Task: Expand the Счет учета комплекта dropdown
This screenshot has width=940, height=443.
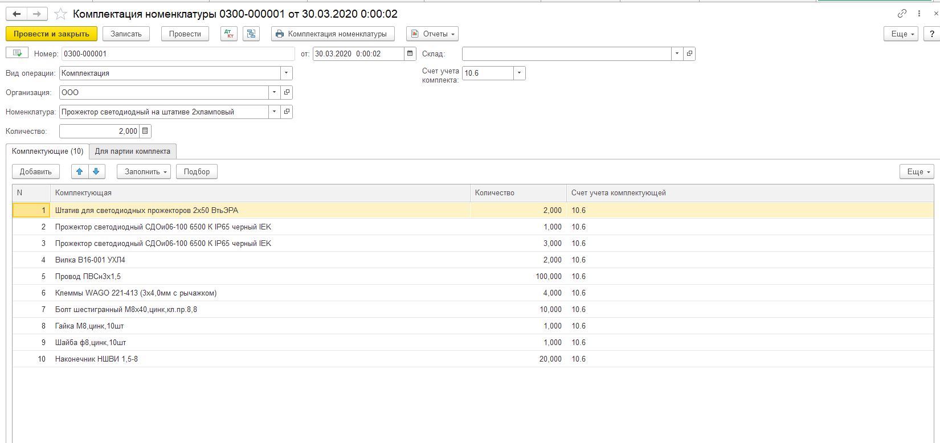Action: [519, 73]
